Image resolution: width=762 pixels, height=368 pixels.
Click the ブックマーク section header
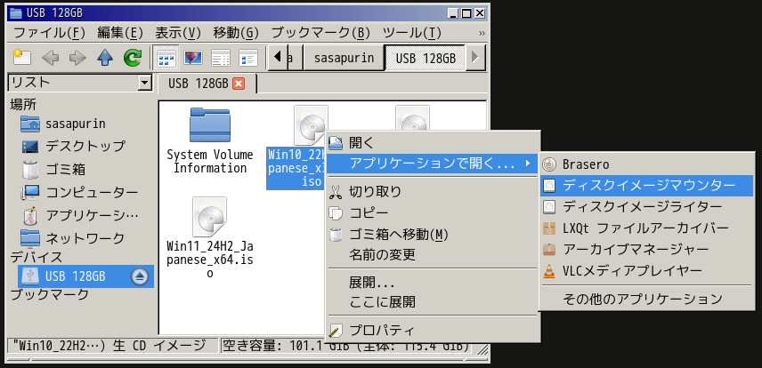[50, 295]
